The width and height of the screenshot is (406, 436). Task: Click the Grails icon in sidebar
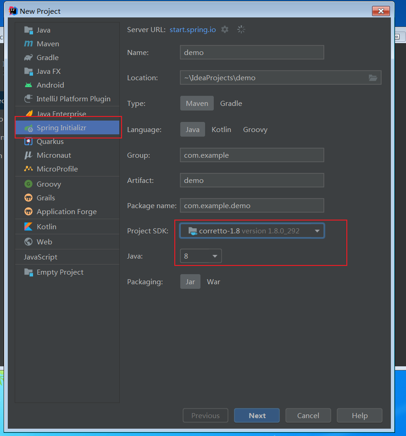click(28, 198)
